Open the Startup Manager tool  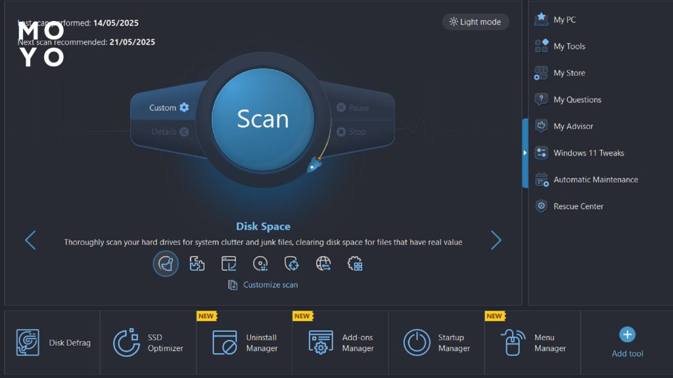436,343
